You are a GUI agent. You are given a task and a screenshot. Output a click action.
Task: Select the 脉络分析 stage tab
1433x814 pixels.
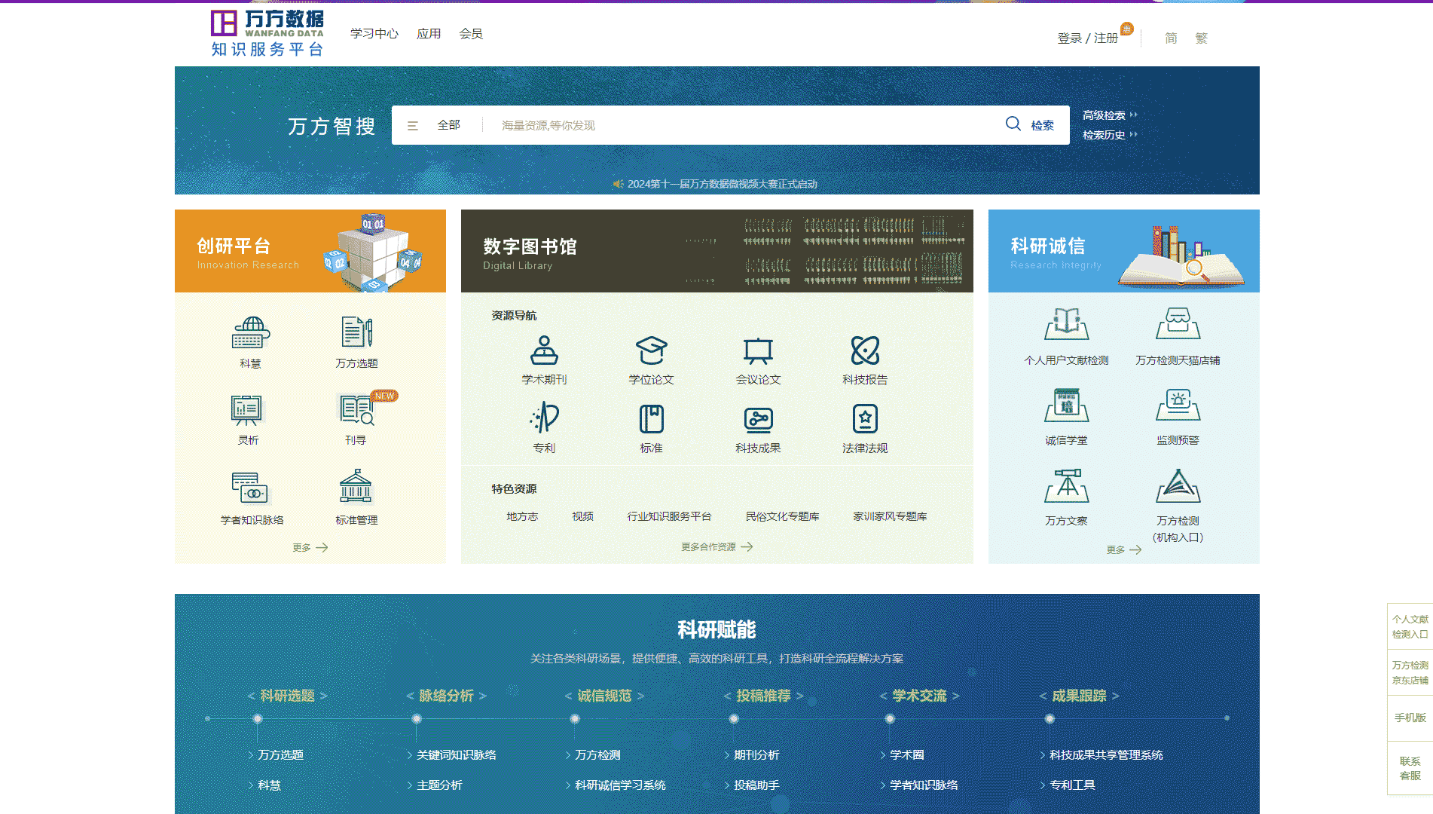coord(446,696)
